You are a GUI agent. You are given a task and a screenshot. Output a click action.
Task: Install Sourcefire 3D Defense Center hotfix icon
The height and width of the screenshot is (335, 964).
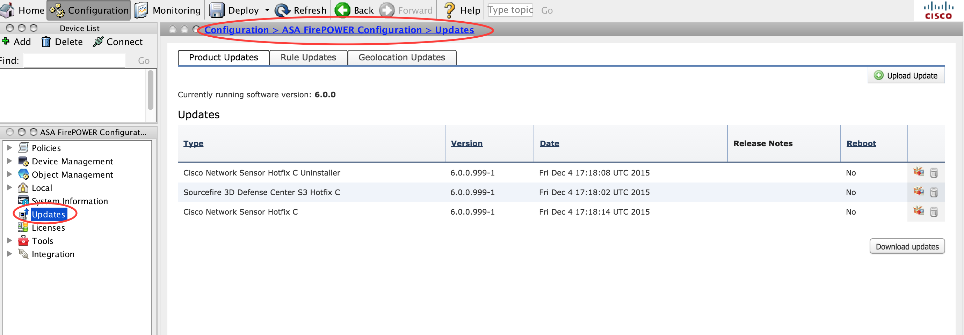tap(919, 192)
